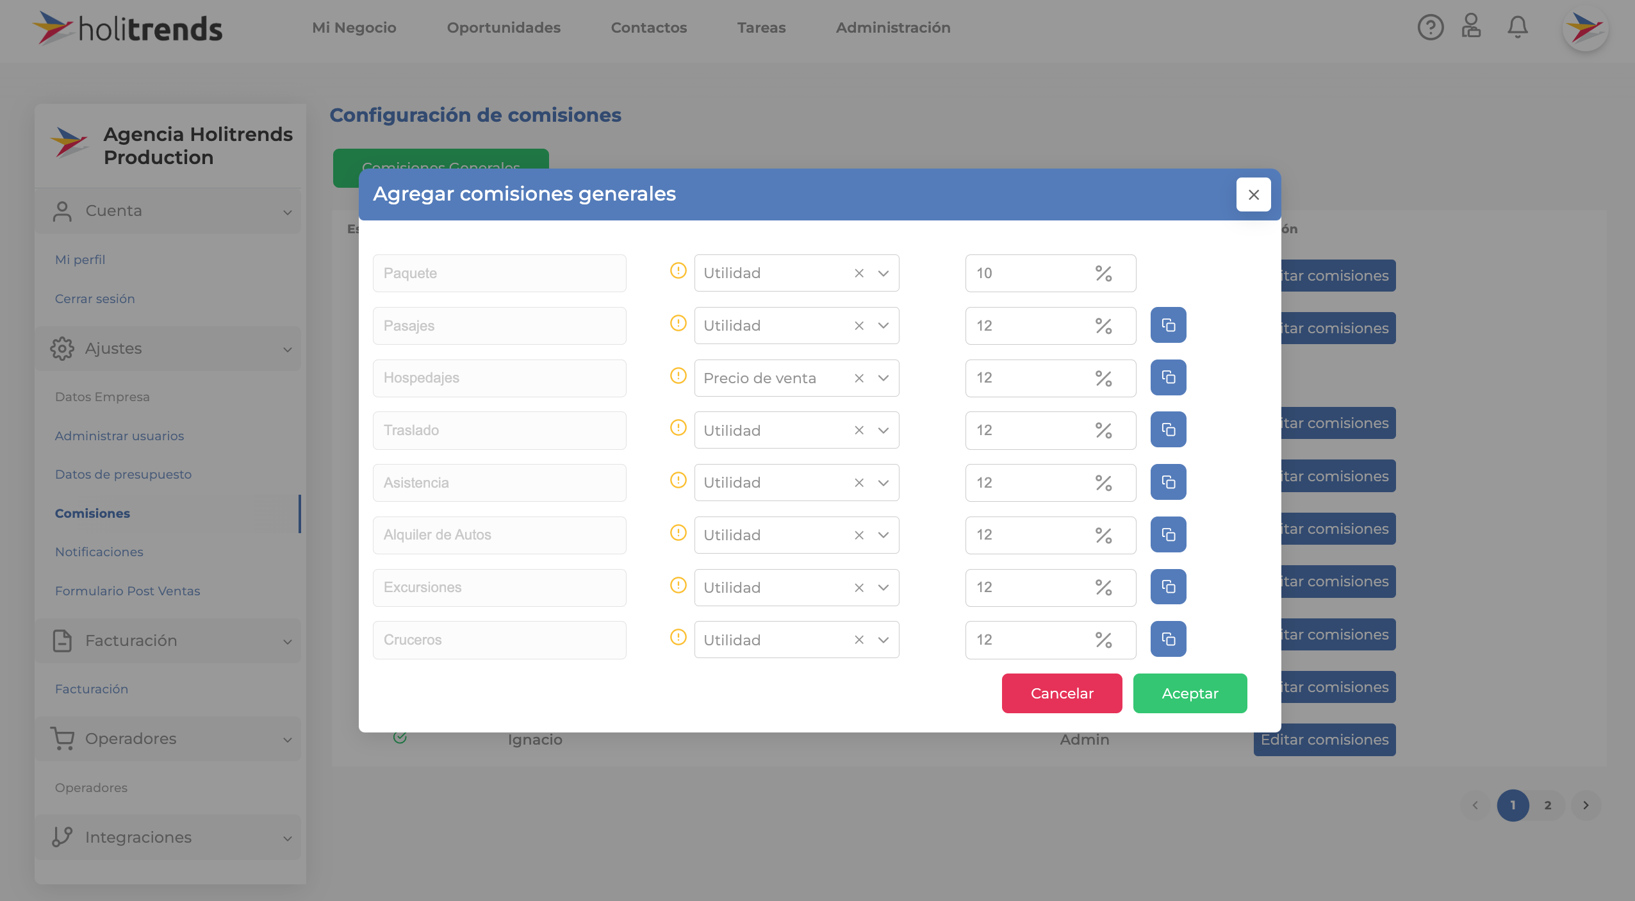Open the Facturación sub-link in sidebar
Image resolution: width=1635 pixels, height=901 pixels.
coord(92,689)
